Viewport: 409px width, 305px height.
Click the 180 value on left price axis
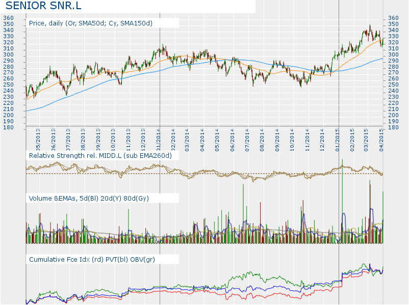pyautogui.click(x=8, y=128)
